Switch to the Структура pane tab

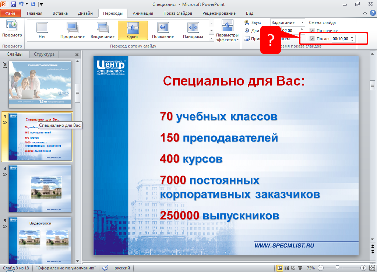(x=44, y=54)
